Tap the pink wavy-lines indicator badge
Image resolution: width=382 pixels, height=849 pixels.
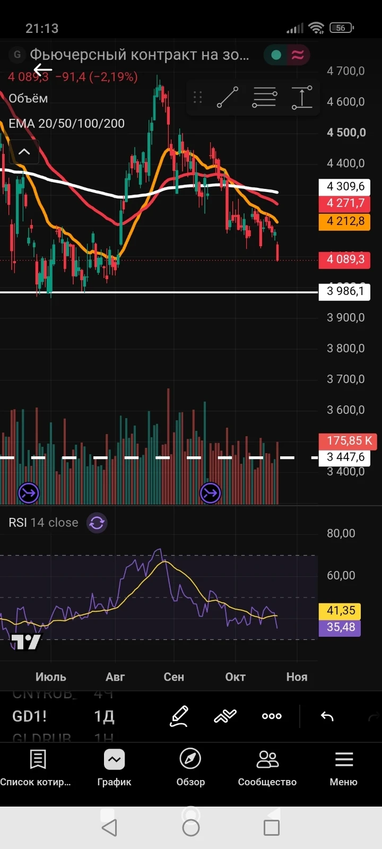click(x=298, y=55)
